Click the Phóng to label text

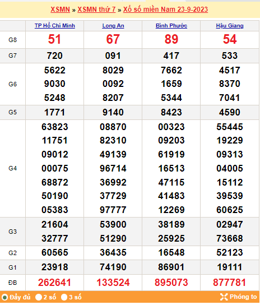pos(243,297)
